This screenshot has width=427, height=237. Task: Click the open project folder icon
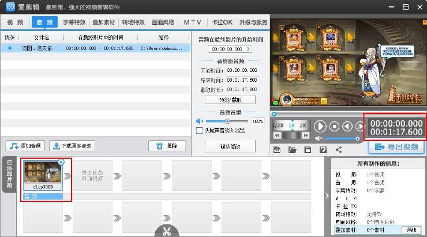(x=292, y=150)
